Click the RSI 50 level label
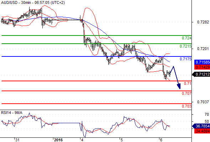The height and width of the screenshot is (142, 210). pyautogui.click(x=207, y=121)
